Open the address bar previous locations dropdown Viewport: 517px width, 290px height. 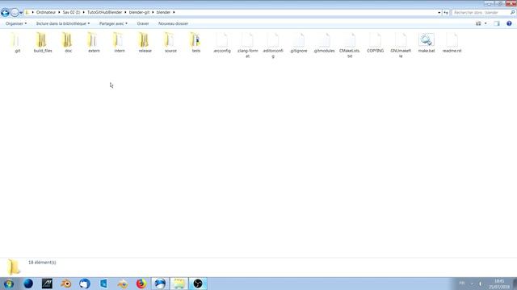(x=439, y=13)
